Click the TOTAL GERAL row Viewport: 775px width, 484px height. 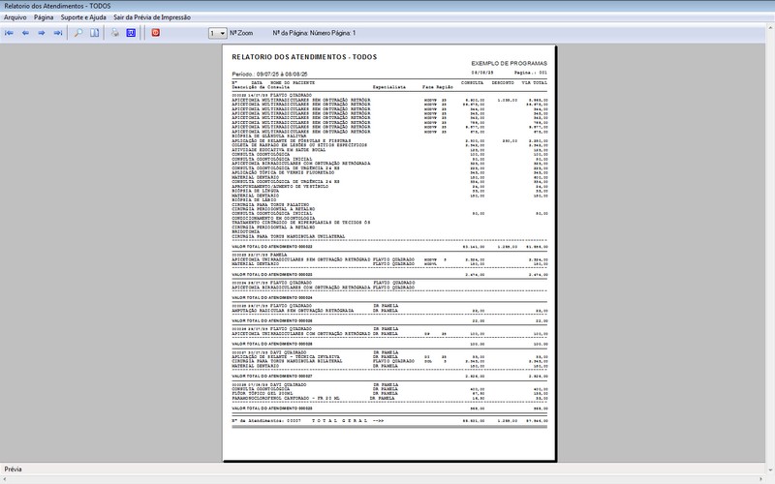(x=389, y=421)
